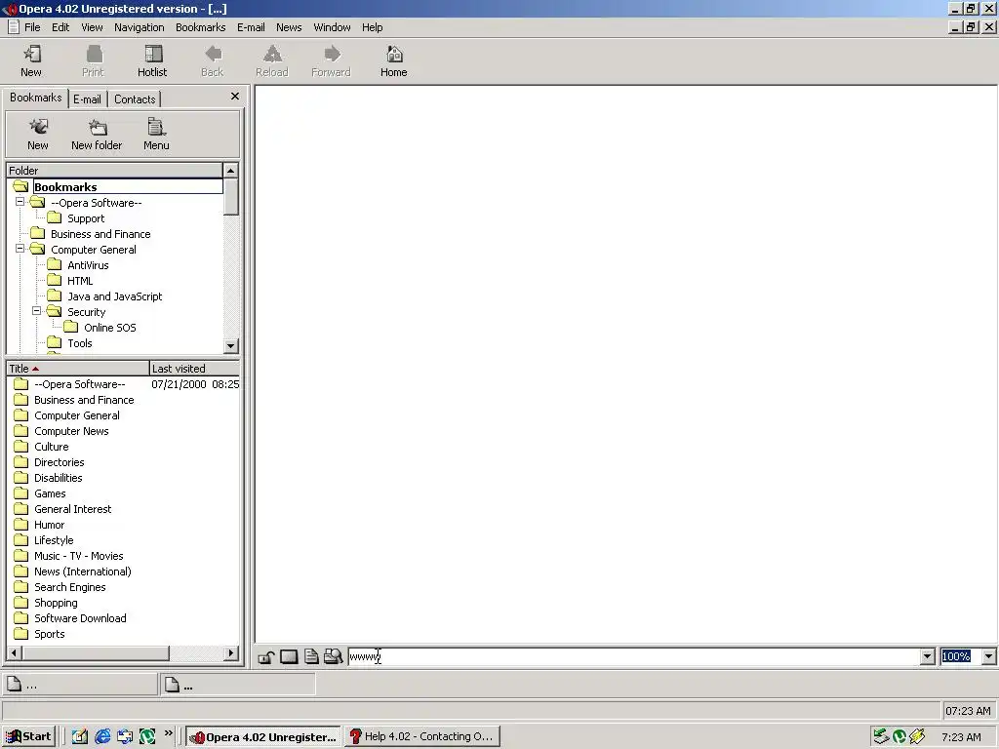The width and height of the screenshot is (999, 749).
Task: Click the first quick launch notepad icon
Action: [x=80, y=736]
